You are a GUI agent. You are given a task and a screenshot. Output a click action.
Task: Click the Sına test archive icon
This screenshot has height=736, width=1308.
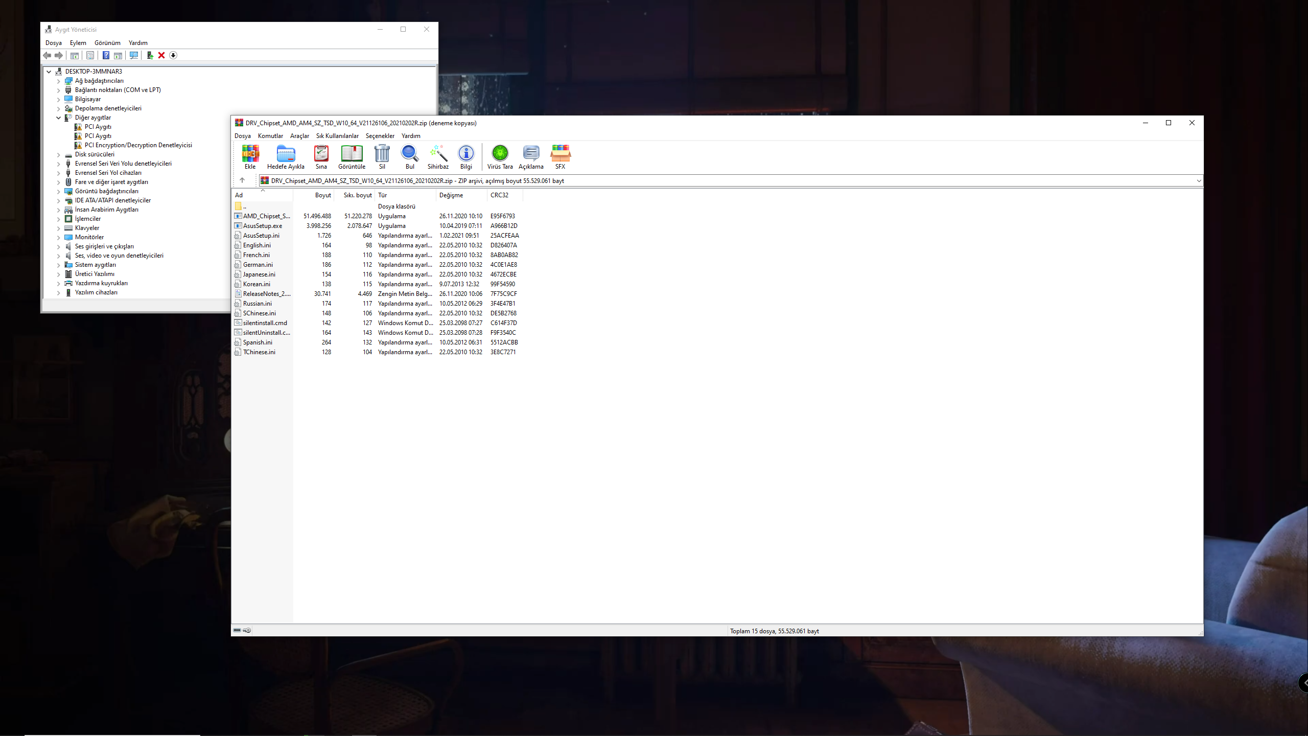(321, 156)
